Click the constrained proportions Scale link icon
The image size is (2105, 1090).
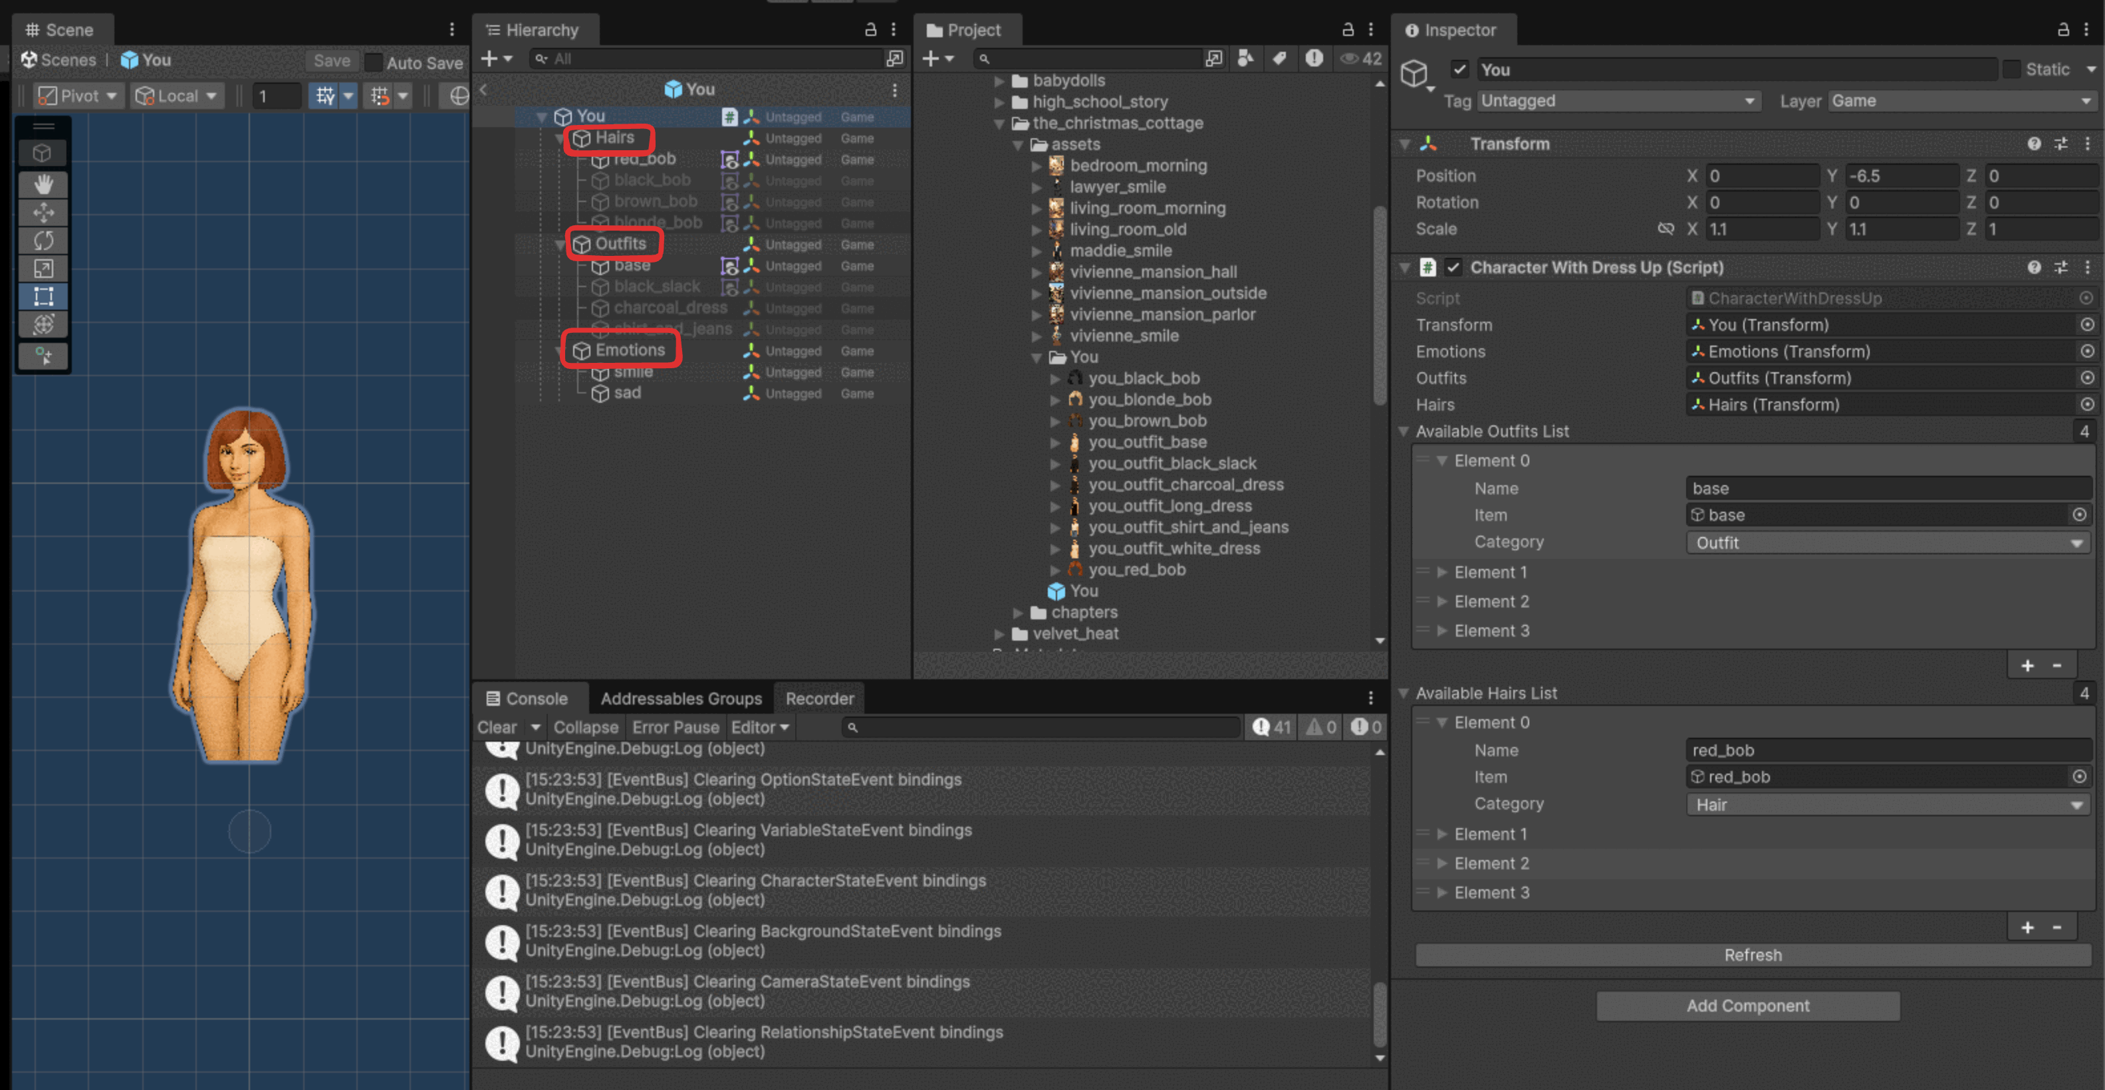[x=1666, y=229]
